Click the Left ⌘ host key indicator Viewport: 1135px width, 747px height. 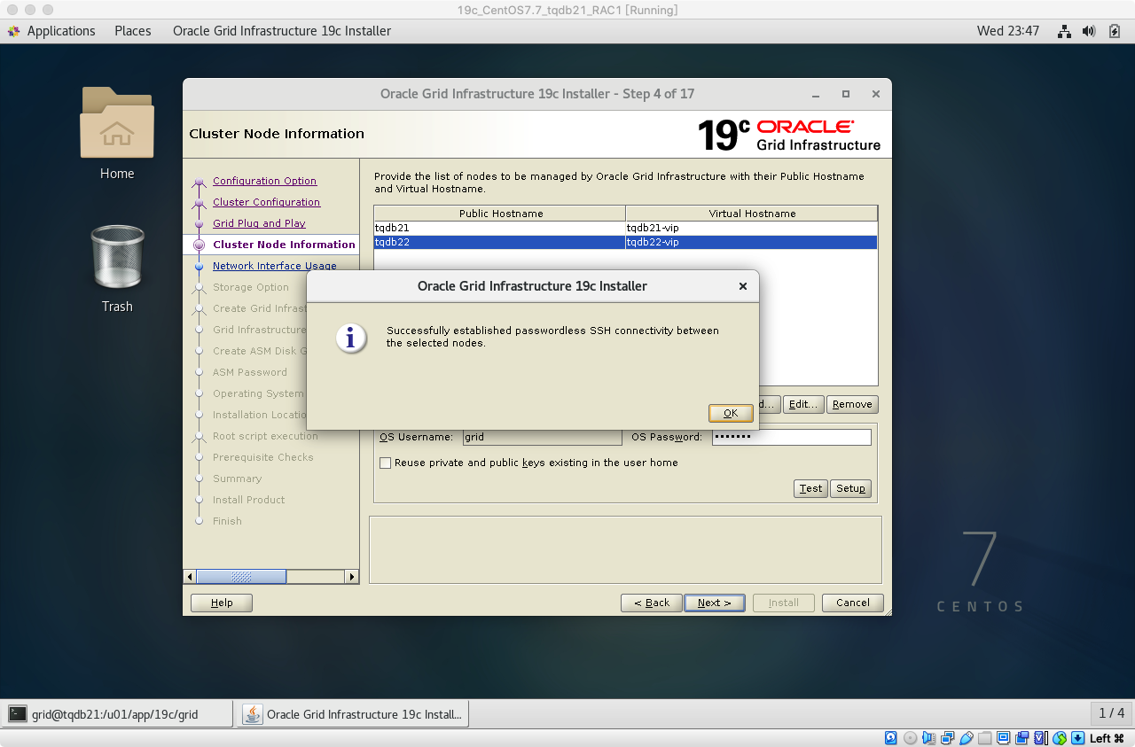pyautogui.click(x=1107, y=738)
